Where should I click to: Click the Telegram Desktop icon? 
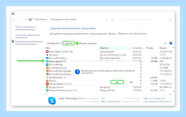tap(47, 90)
